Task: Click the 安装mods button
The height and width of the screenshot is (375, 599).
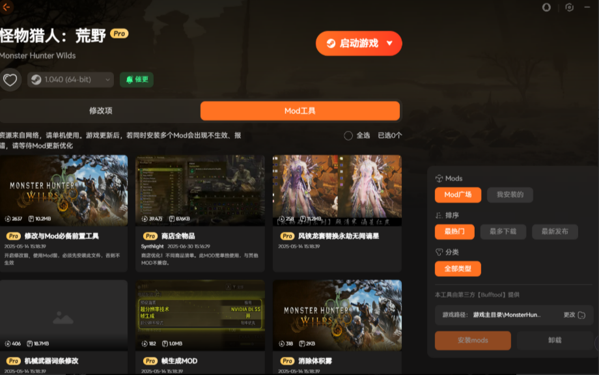Action: coord(473,340)
